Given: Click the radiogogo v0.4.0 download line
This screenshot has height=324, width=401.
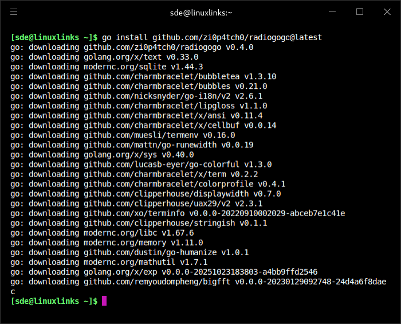Looking at the screenshot, I should coord(132,47).
